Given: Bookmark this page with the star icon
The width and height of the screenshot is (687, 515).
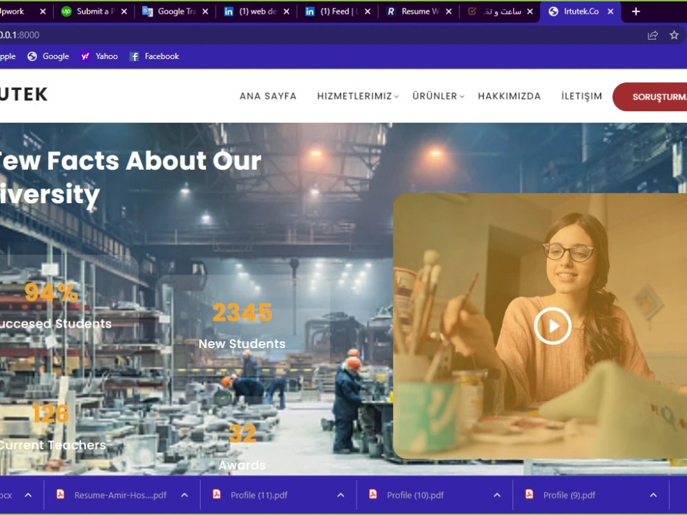Looking at the screenshot, I should tap(674, 35).
